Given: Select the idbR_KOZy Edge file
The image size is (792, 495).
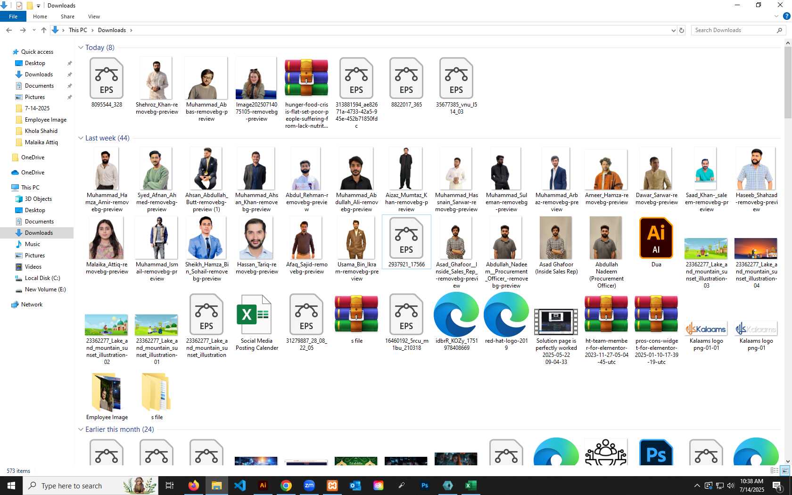Looking at the screenshot, I should pos(456,322).
